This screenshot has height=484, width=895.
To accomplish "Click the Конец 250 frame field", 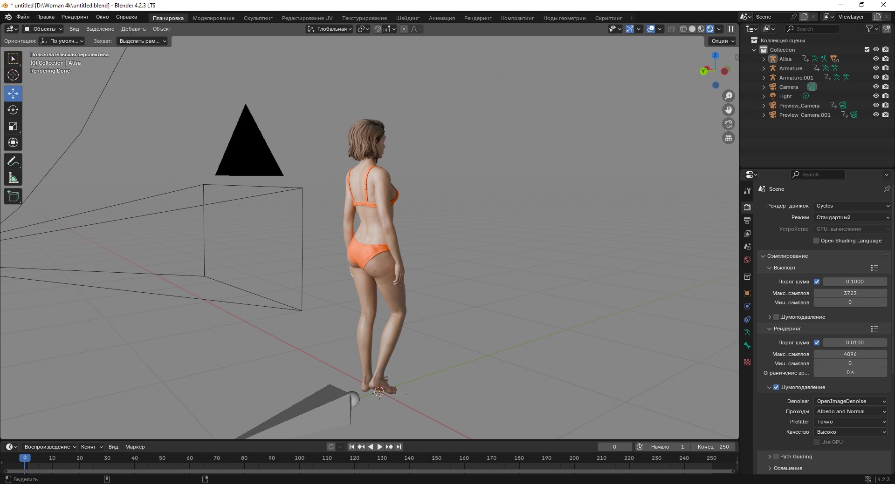I will (x=713, y=447).
